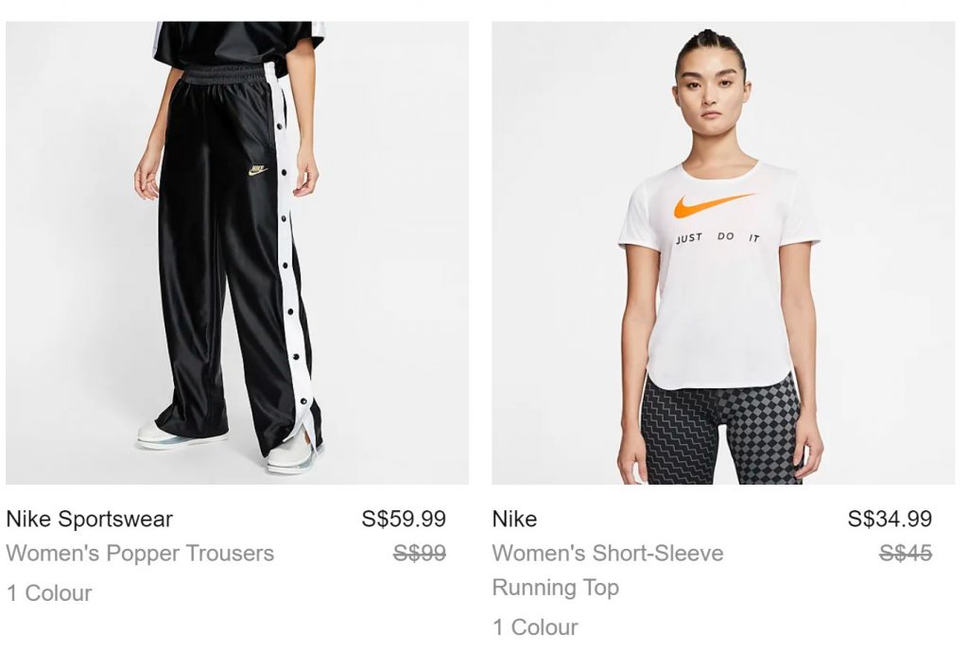The image size is (968, 650).
Task: Click 1 Colour under Popper Trousers
Action: point(49,593)
